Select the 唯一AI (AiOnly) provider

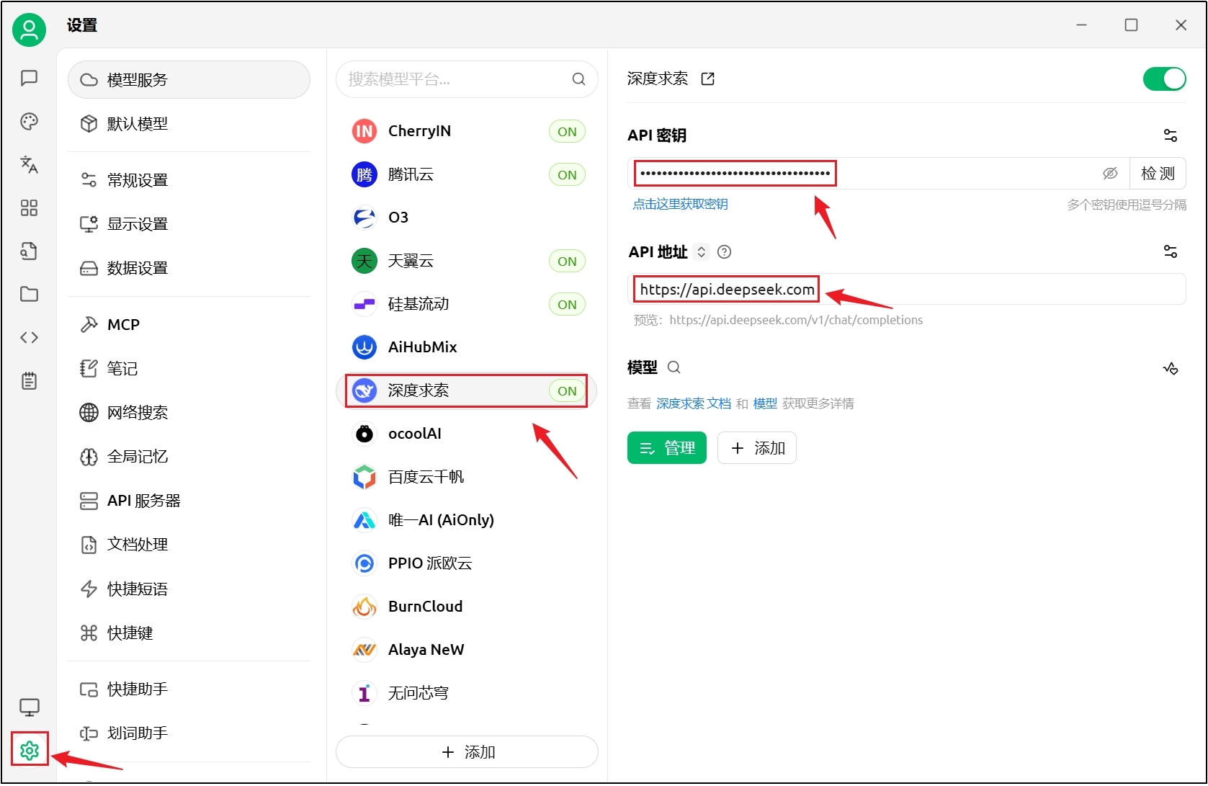coord(467,520)
